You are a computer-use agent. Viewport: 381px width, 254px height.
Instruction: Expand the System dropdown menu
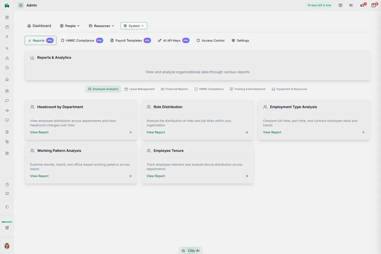pyautogui.click(x=134, y=26)
